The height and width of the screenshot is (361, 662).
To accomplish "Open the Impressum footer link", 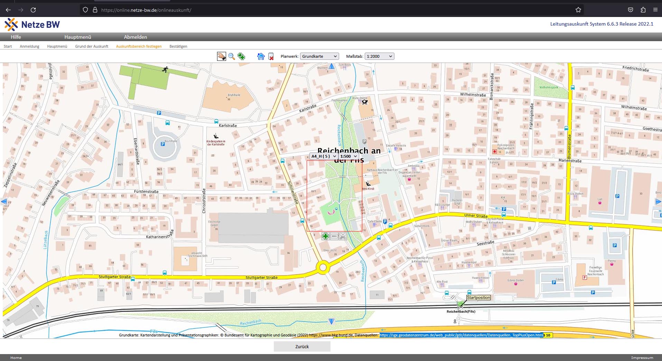I will coord(642,358).
